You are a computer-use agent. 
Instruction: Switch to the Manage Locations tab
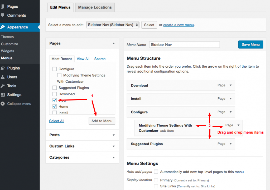(95, 7)
